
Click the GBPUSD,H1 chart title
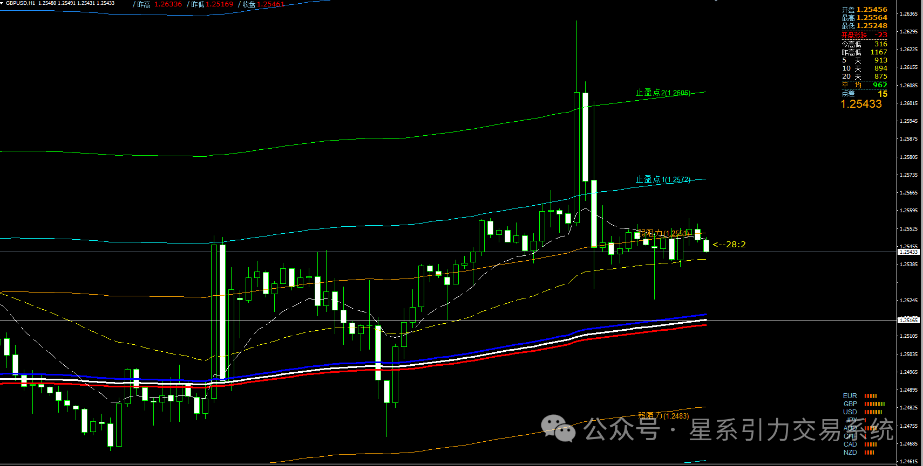click(x=21, y=3)
